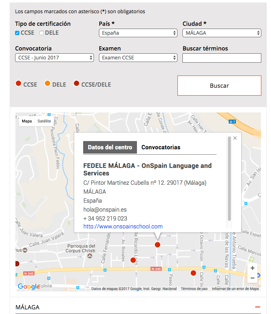The height and width of the screenshot is (314, 271).
Task: Zoom out on the map
Action: click(x=252, y=278)
